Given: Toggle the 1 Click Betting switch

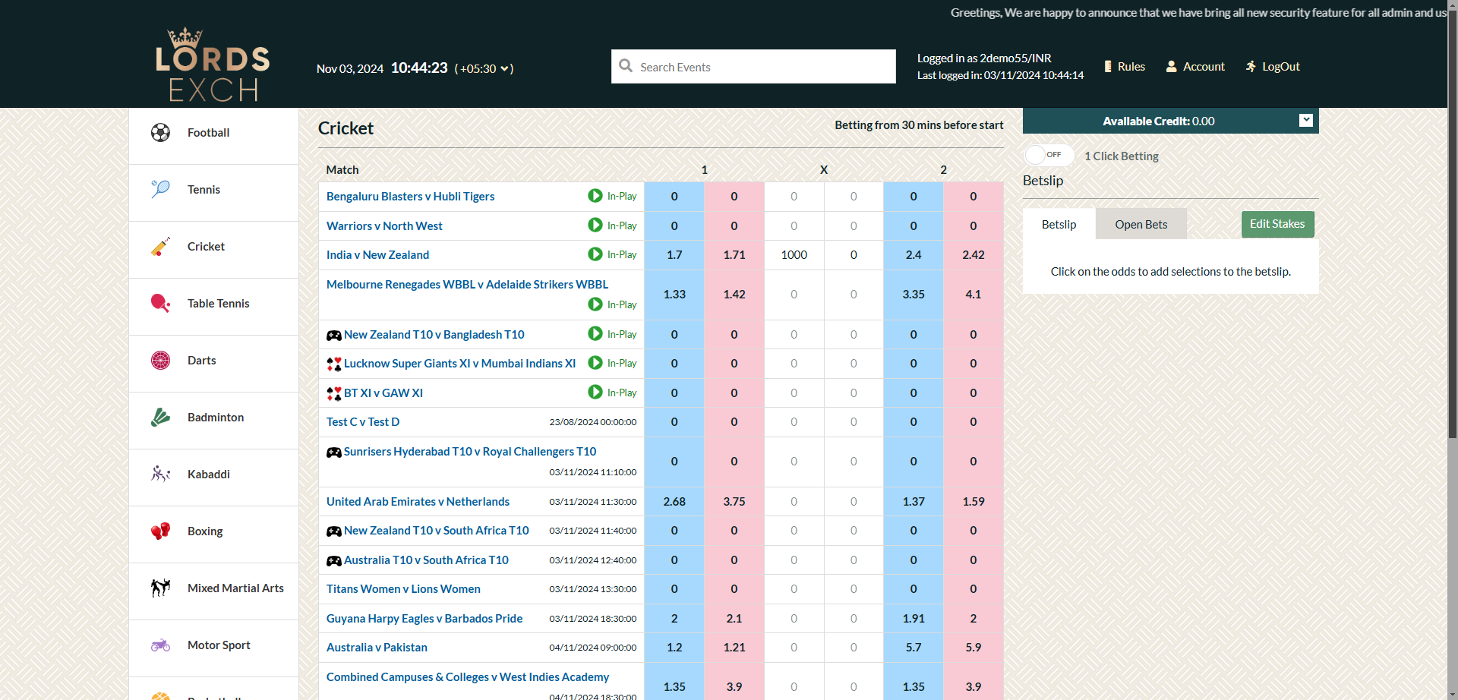Looking at the screenshot, I should tap(1049, 155).
